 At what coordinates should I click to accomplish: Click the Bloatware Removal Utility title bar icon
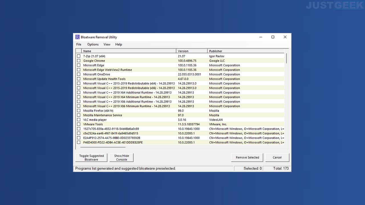(77, 37)
